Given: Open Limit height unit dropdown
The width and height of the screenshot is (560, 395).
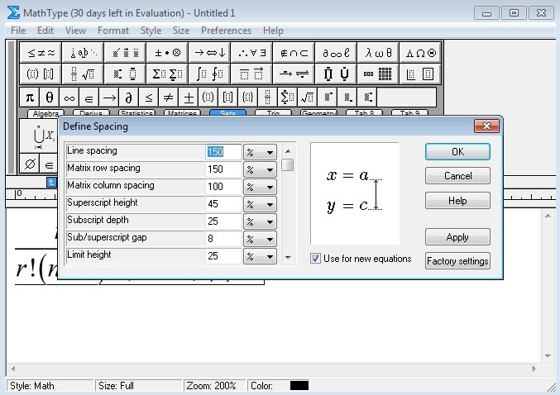Looking at the screenshot, I should pos(260,256).
